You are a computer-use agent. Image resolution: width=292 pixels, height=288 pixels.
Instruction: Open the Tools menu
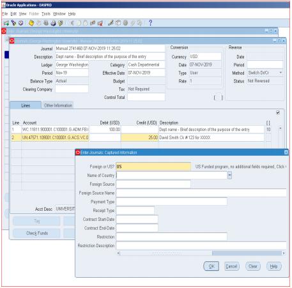pos(46,14)
